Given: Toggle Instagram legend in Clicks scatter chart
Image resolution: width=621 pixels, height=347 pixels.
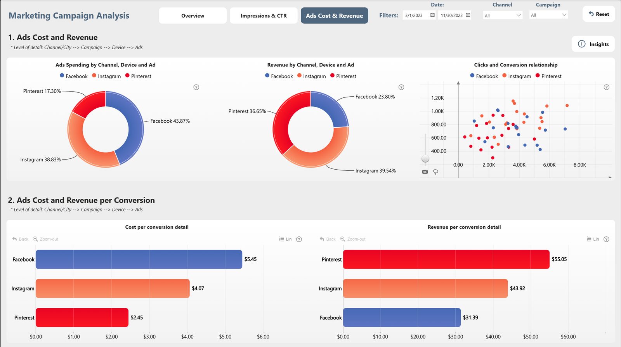Looking at the screenshot, I should (x=517, y=76).
